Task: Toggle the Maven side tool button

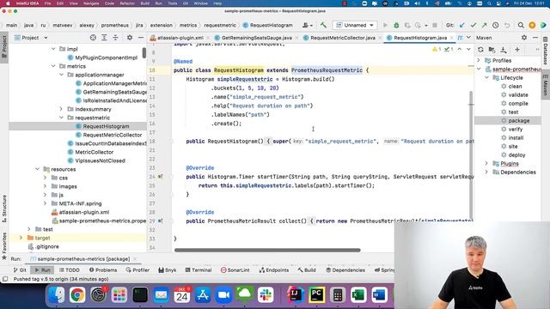Action: [546, 85]
